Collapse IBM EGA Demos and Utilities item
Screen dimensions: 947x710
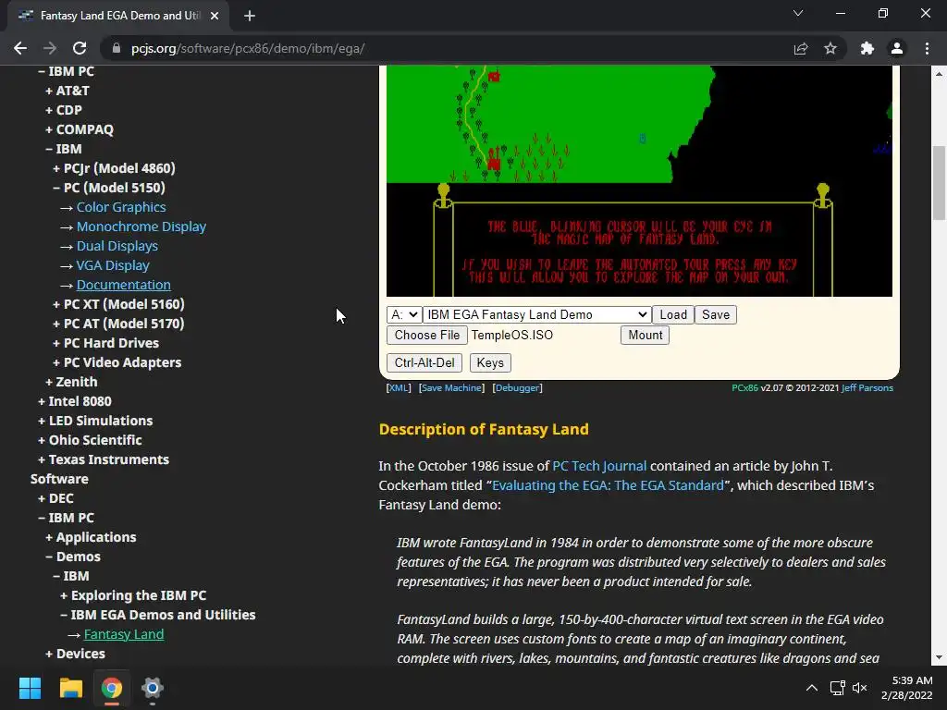click(x=157, y=615)
